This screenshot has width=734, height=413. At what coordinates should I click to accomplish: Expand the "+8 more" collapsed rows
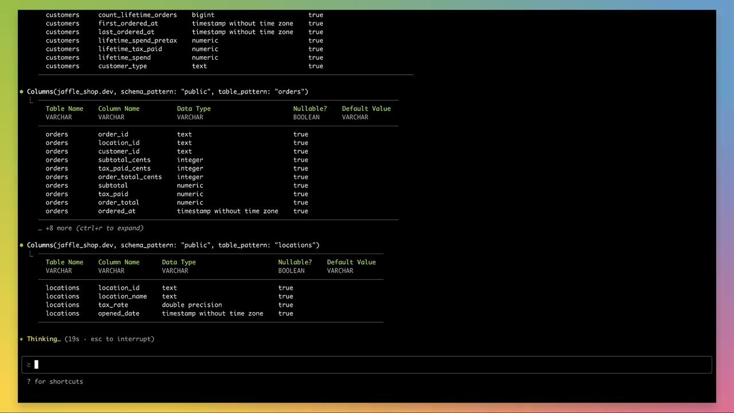95,228
